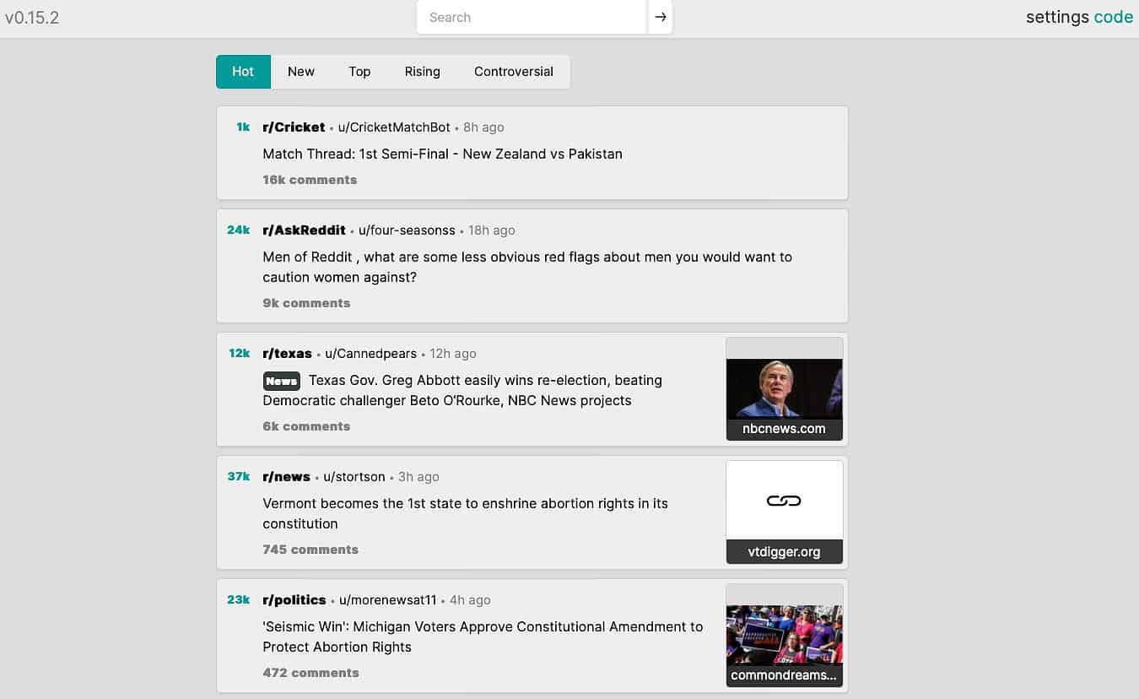The image size is (1139, 699).
Task: Open the vtdigger.org link icon thumbnail
Action: 784,501
